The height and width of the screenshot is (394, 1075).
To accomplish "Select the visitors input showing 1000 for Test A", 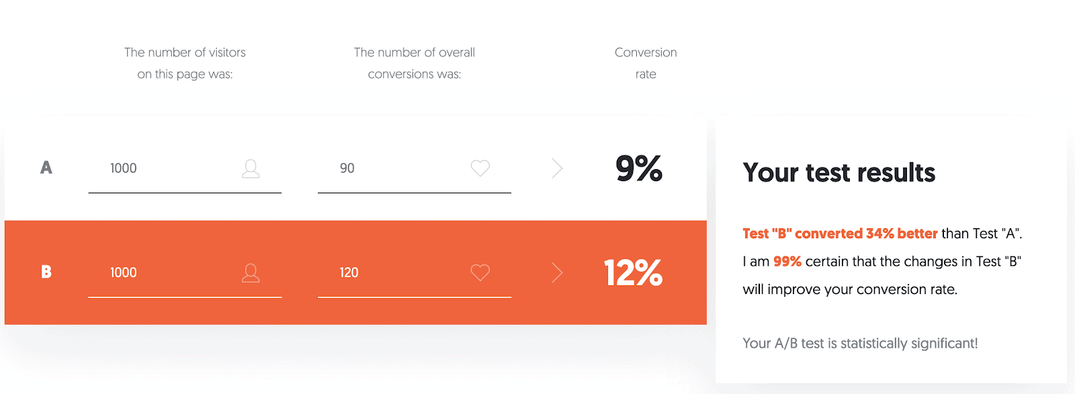I will [185, 168].
